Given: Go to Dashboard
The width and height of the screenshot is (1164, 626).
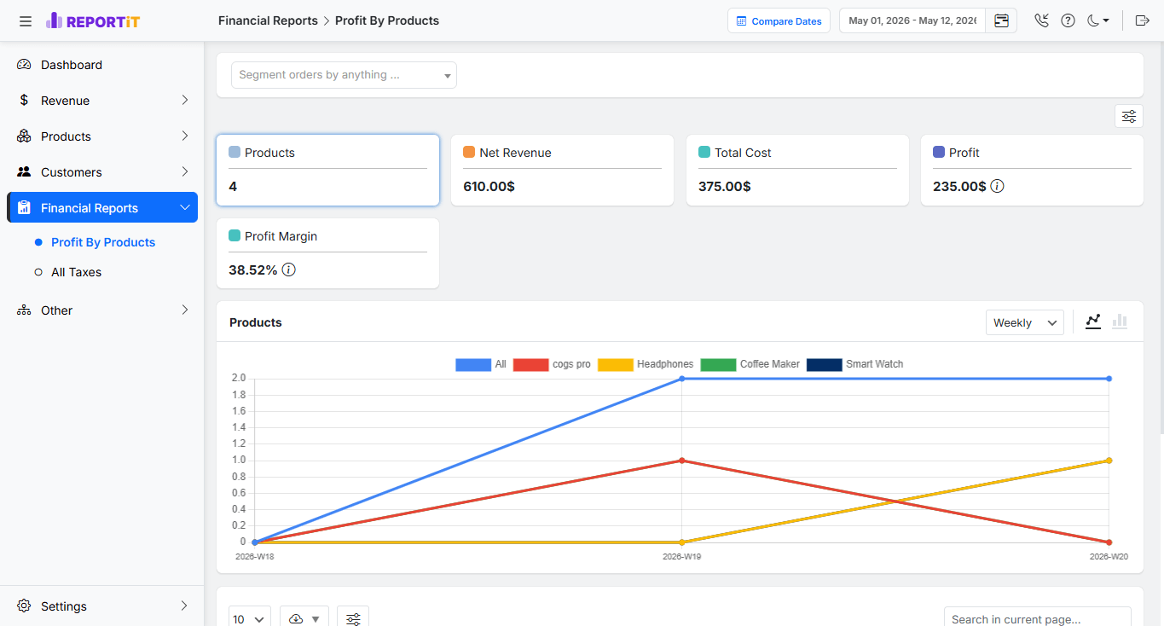Looking at the screenshot, I should 102,65.
